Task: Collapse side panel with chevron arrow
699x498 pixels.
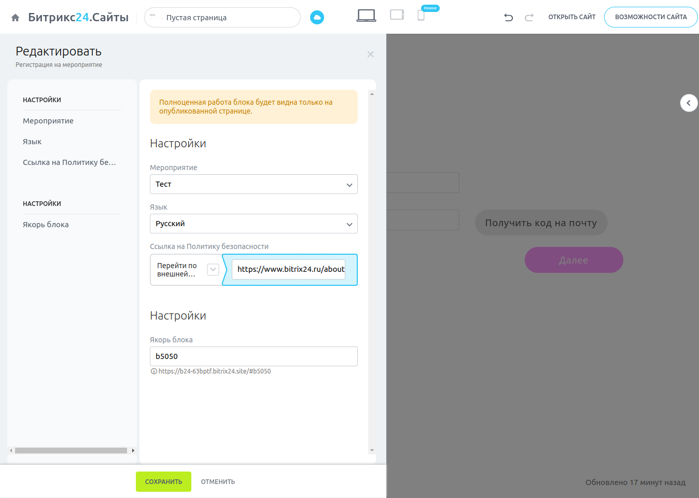Action: click(689, 103)
